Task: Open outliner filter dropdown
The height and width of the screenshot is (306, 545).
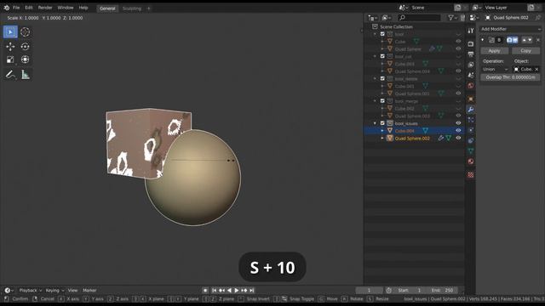Action: 452,18
